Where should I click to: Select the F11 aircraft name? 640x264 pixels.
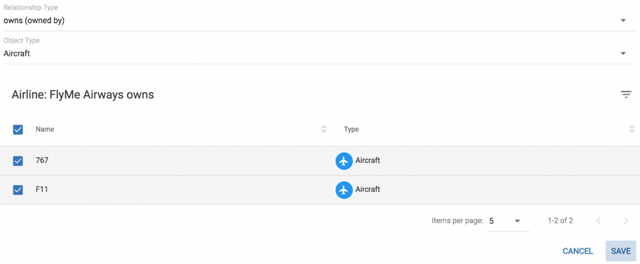point(42,190)
